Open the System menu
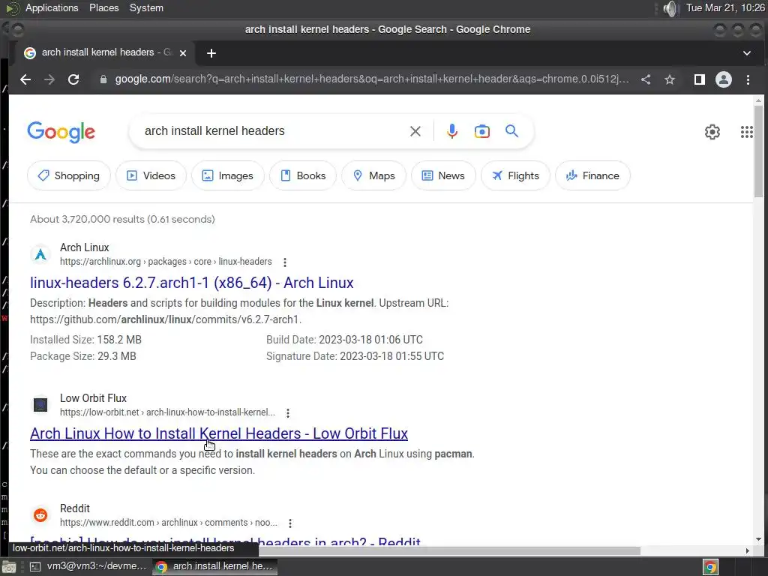768x576 pixels. point(146,7)
